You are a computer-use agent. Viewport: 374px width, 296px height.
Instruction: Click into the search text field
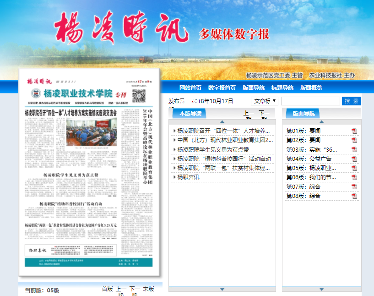pos(310,101)
